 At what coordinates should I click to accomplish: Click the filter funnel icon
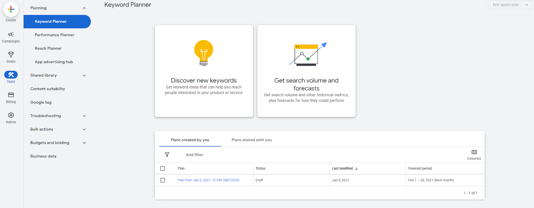[x=167, y=155]
